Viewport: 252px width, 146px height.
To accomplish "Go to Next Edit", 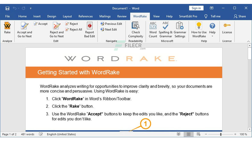I will pyautogui.click(x=109, y=30).
